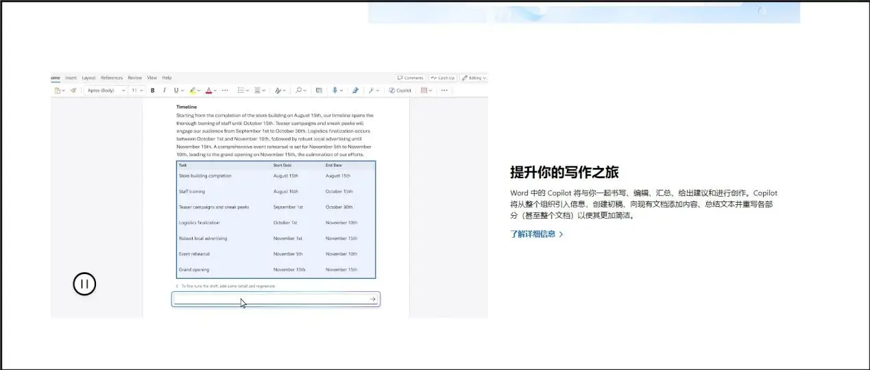This screenshot has height=370, width=870.
Task: Expand the underline style dropdown arrow
Action: 183,90
